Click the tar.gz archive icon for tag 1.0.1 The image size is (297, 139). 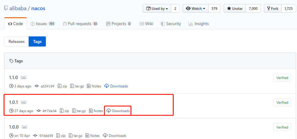74,111
